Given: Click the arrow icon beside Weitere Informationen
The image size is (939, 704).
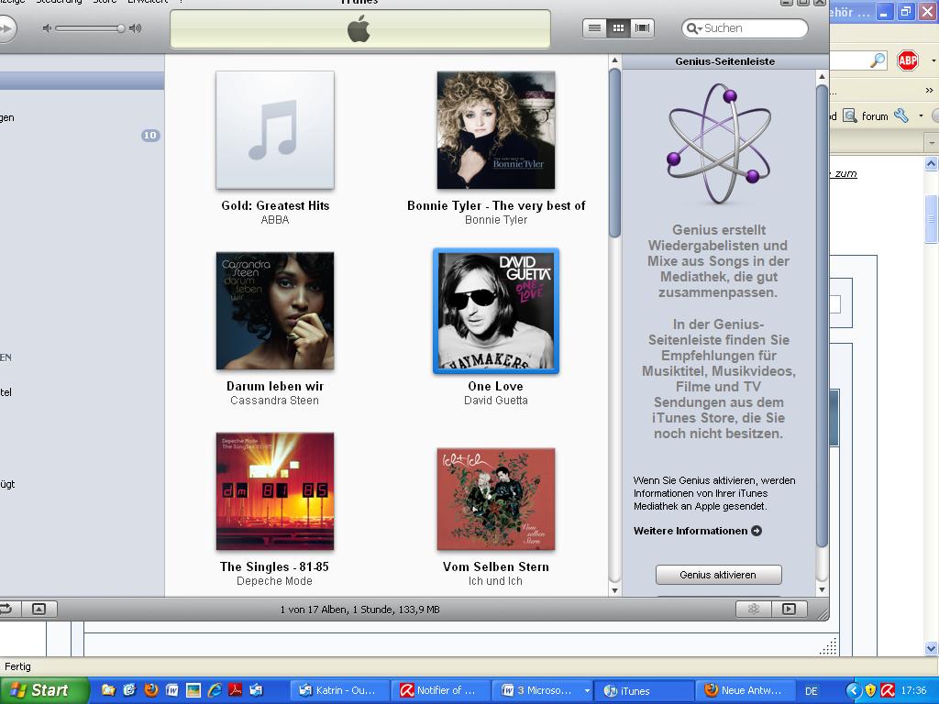Looking at the screenshot, I should click(757, 531).
